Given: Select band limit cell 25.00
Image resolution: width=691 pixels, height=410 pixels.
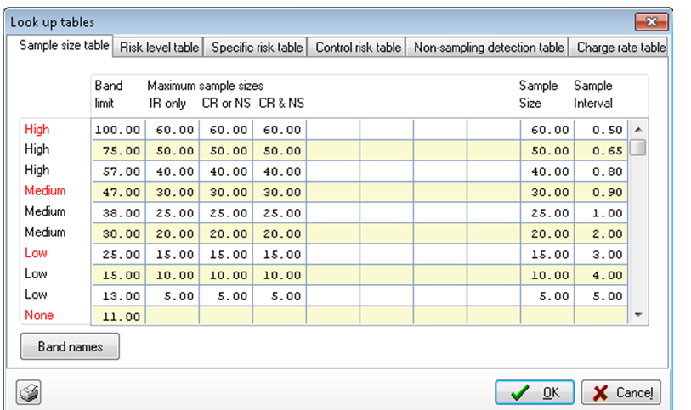Looking at the screenshot, I should [118, 255].
